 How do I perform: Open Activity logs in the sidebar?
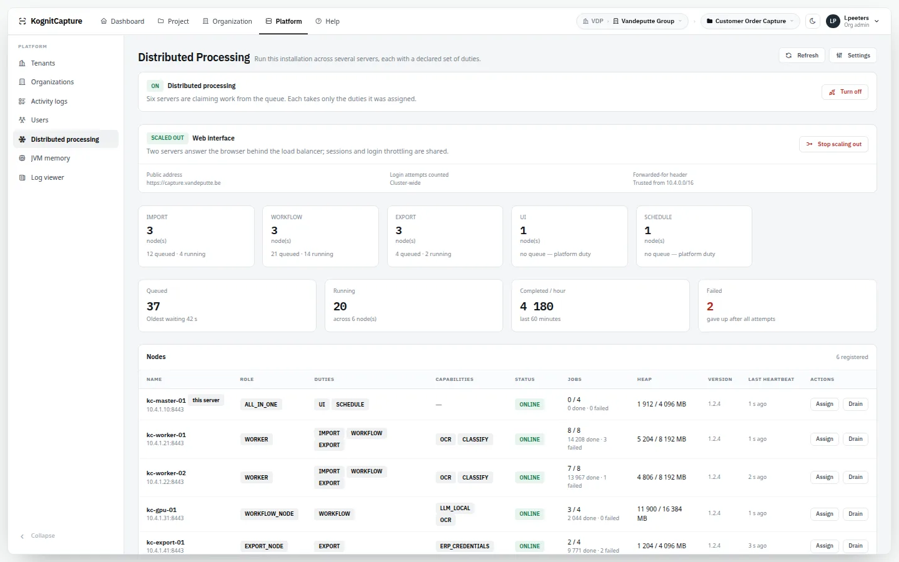[66, 101]
